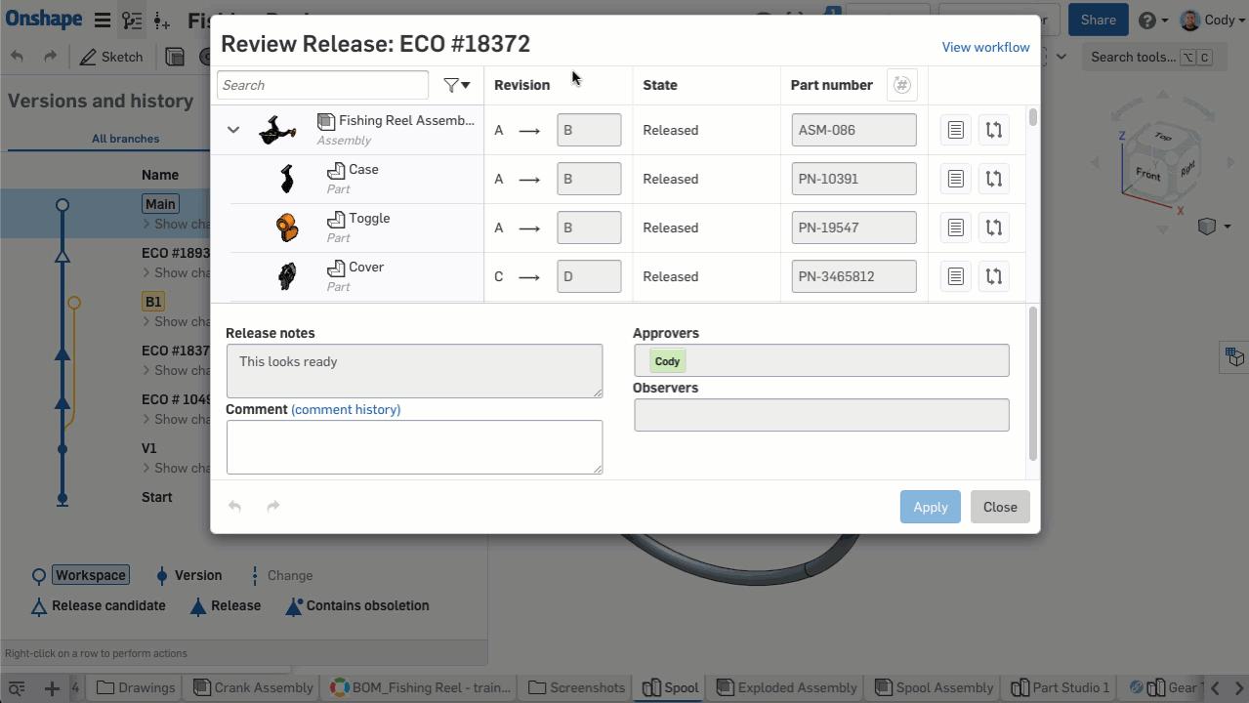
Task: Type in the Comment text box
Action: pos(414,447)
